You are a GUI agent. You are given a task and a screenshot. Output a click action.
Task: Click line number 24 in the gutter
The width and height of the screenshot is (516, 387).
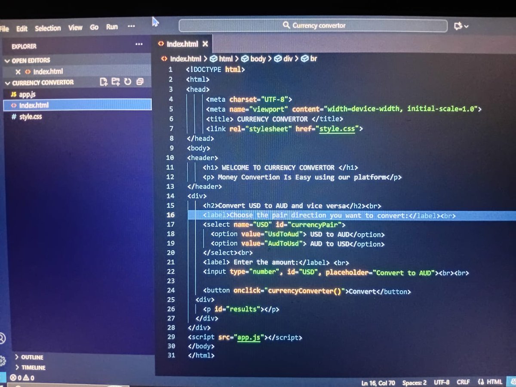click(171, 290)
